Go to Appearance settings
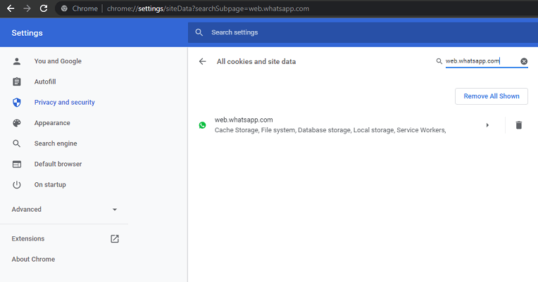 [x=52, y=123]
